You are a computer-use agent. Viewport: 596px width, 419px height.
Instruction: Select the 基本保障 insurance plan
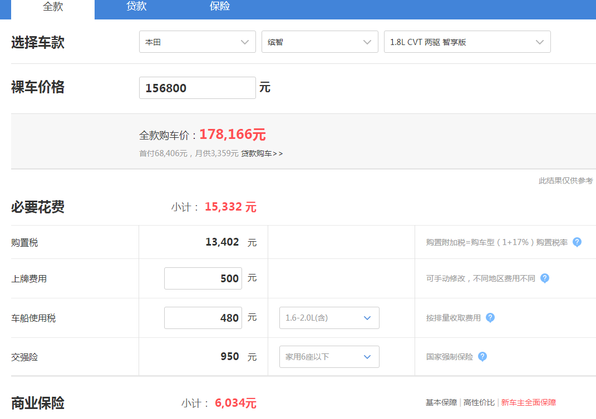[x=441, y=402]
